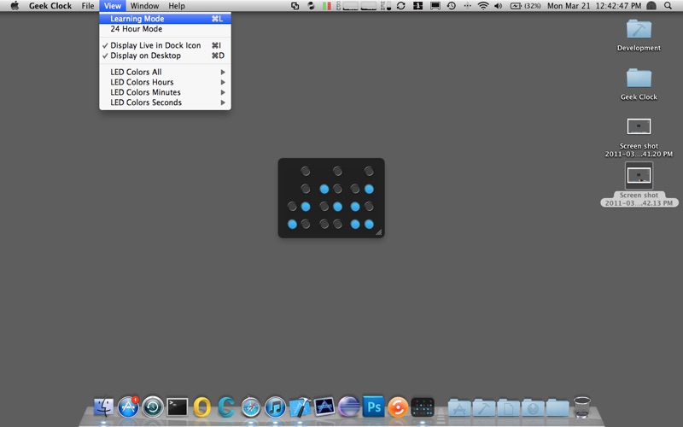
Task: Open the Photoshop icon in the Dock
Action: [x=374, y=407]
